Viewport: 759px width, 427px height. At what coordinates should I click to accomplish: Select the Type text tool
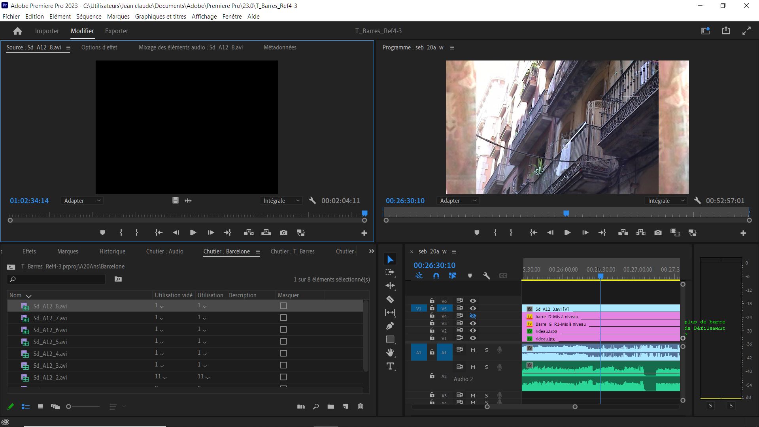click(390, 366)
